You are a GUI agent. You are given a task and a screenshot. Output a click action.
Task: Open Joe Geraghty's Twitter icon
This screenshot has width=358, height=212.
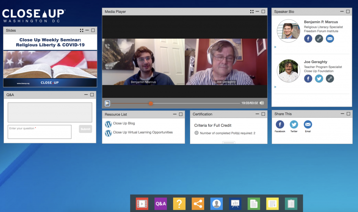click(319, 79)
